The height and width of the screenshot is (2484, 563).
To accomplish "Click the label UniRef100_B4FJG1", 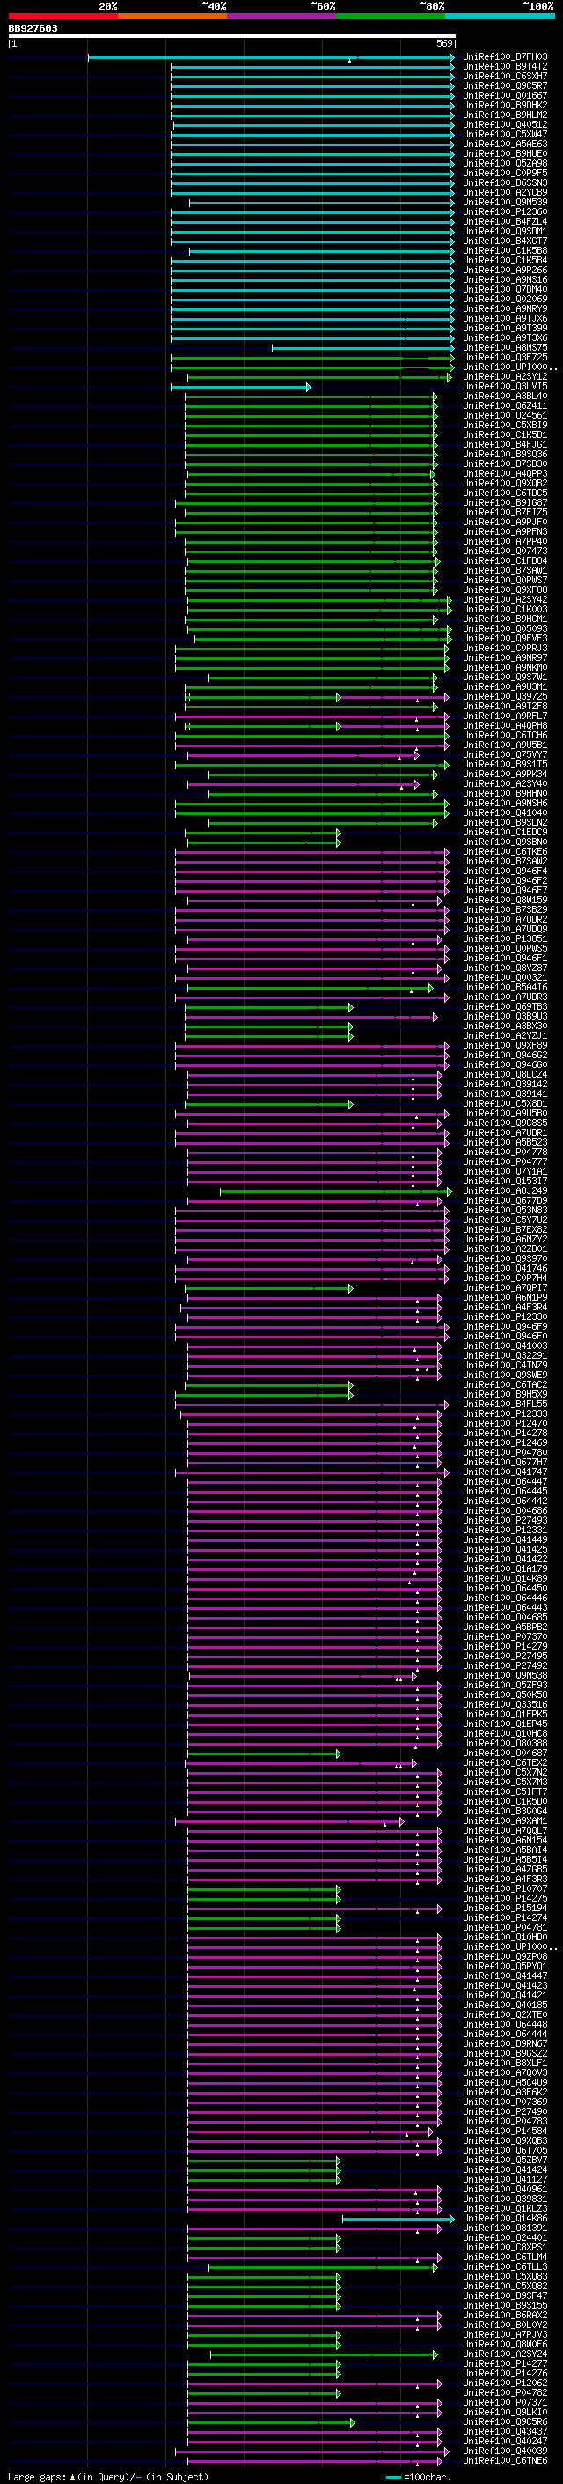I will (505, 444).
